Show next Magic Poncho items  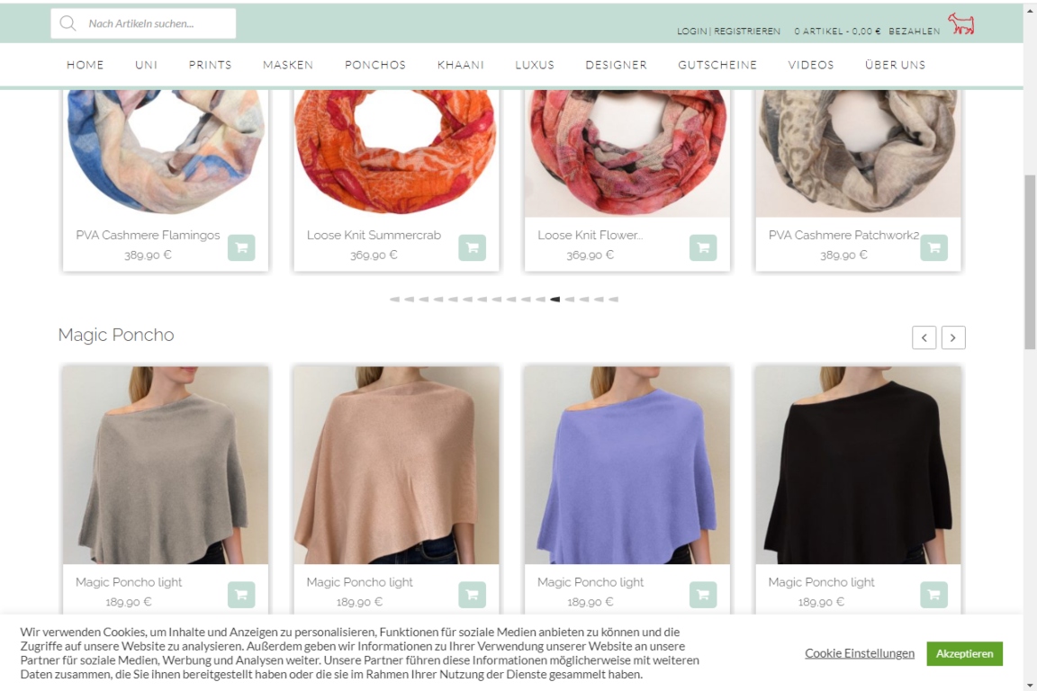click(x=953, y=337)
